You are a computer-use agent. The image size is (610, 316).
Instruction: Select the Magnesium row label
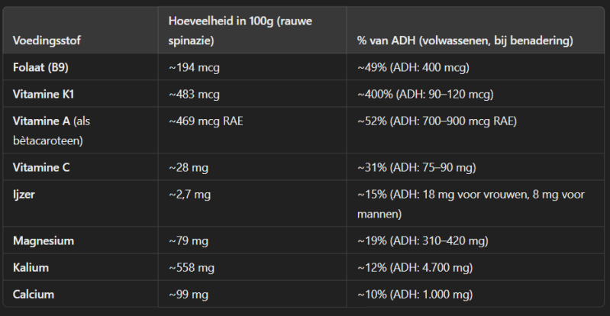[44, 240]
